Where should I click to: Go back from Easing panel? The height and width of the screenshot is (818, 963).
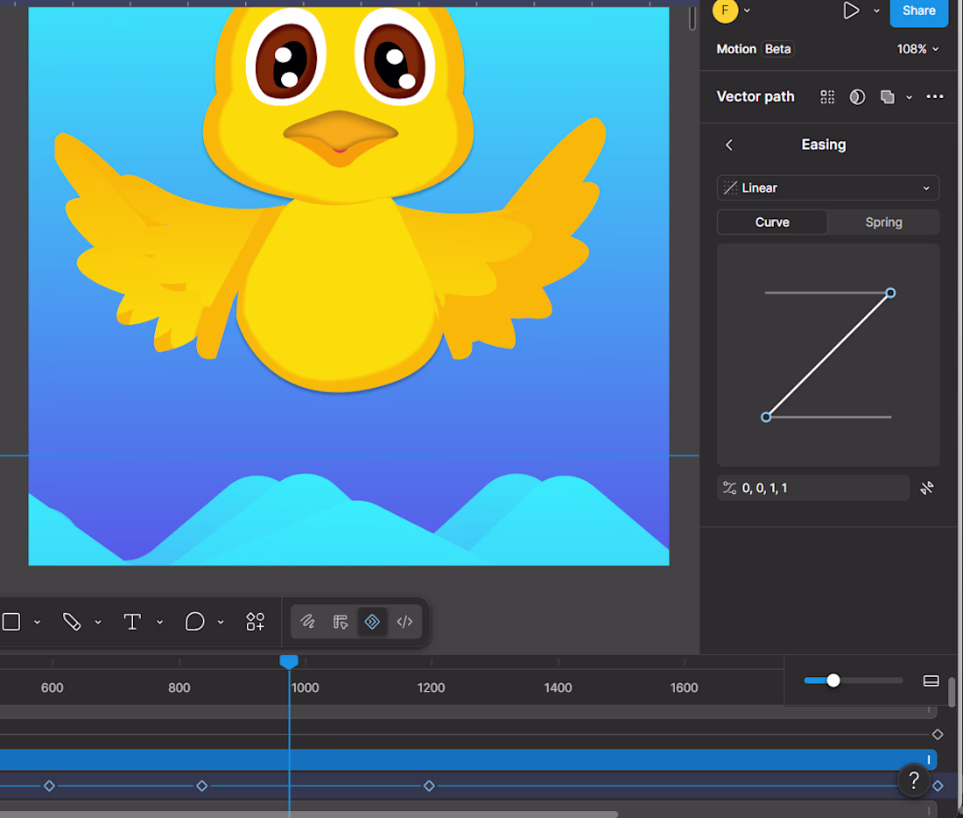coord(729,145)
